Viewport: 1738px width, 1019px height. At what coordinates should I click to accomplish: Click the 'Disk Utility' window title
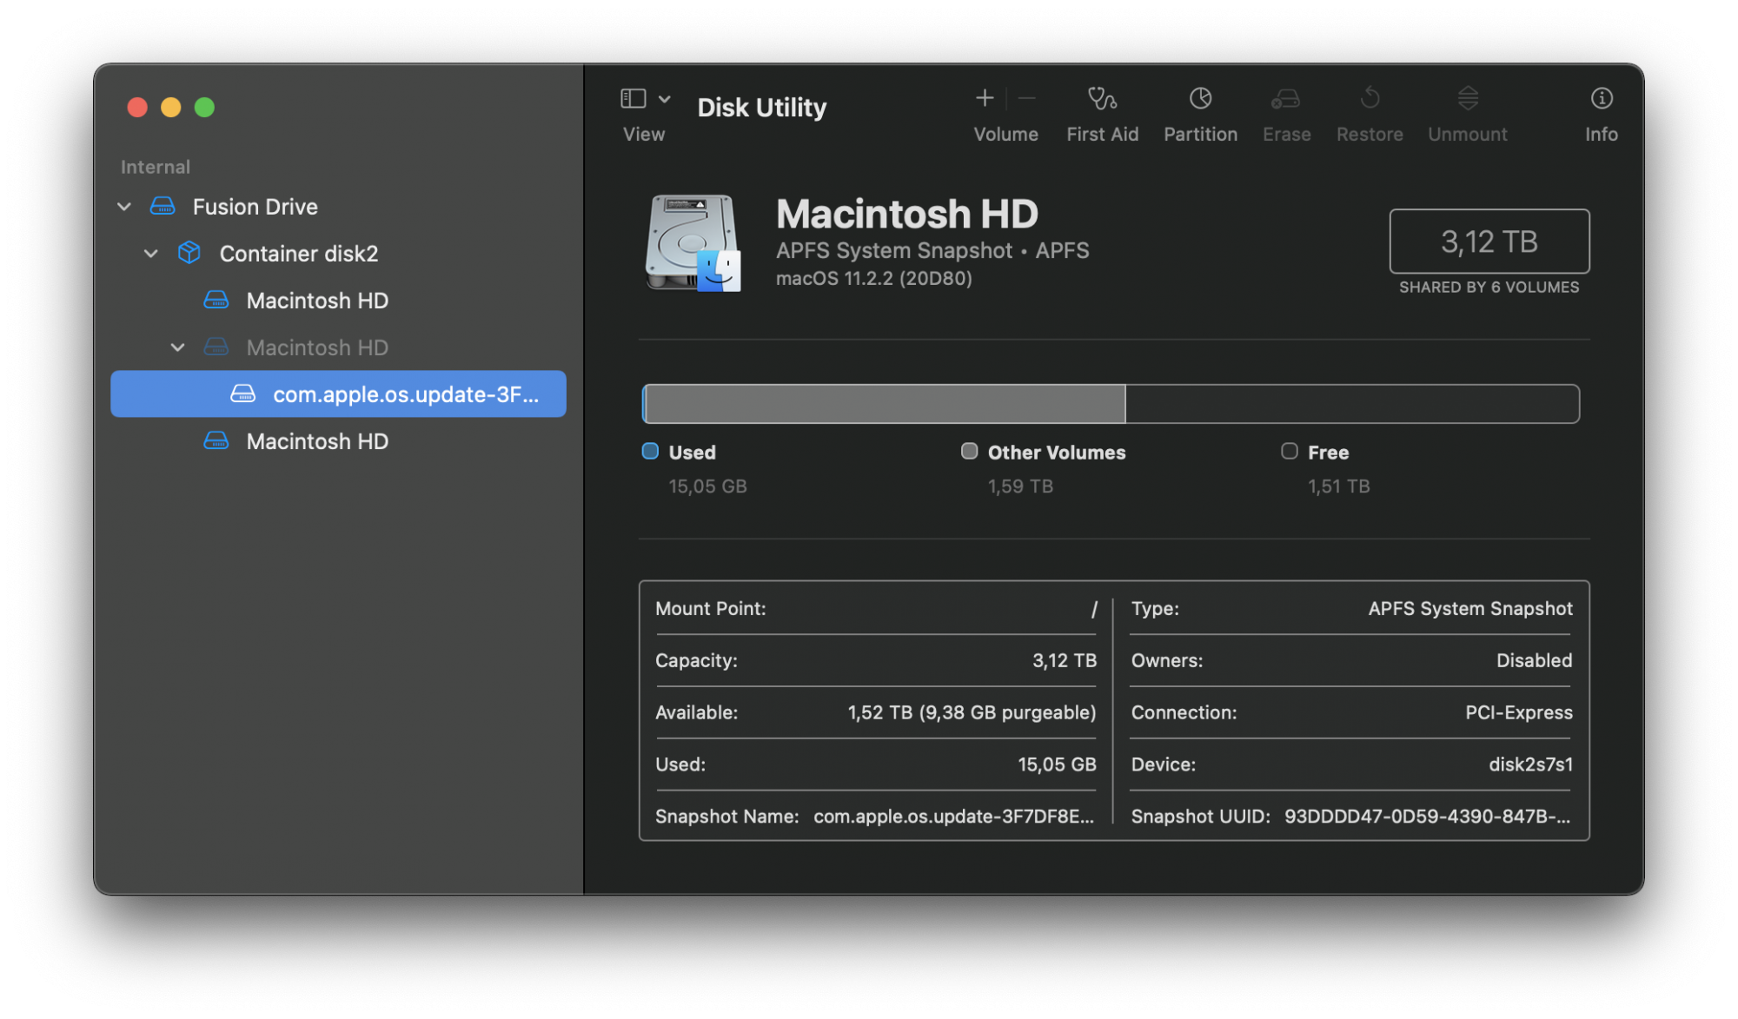click(x=761, y=108)
